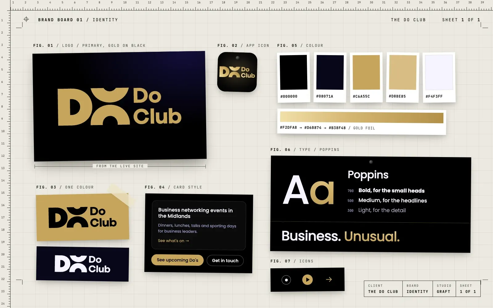The width and height of the screenshot is (493, 308).
Task: Click the Sheet 1 of 1 title block cell
Action: click(468, 289)
